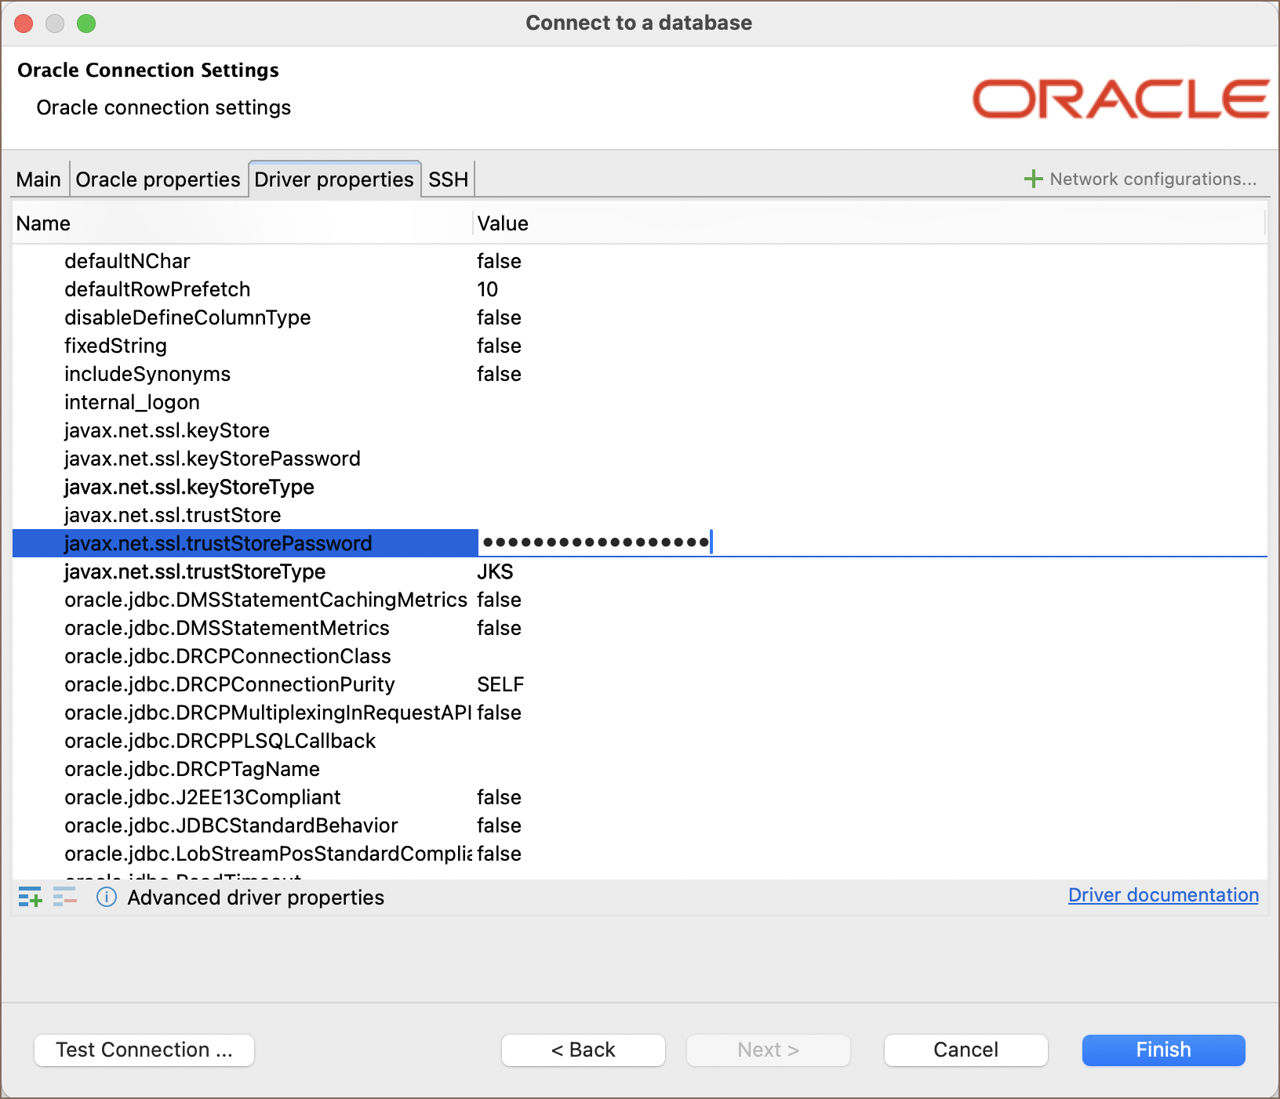1280x1099 pixels.
Task: Click Finish to save the connection
Action: 1162,1050
